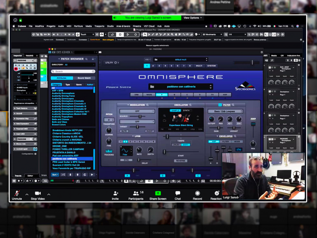The height and width of the screenshot is (238, 317).
Task: Click the plugin window camera snapshot icon
Action: click(100, 52)
